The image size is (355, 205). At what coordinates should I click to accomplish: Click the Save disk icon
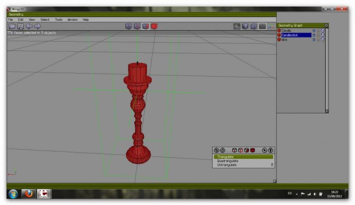tap(20, 27)
